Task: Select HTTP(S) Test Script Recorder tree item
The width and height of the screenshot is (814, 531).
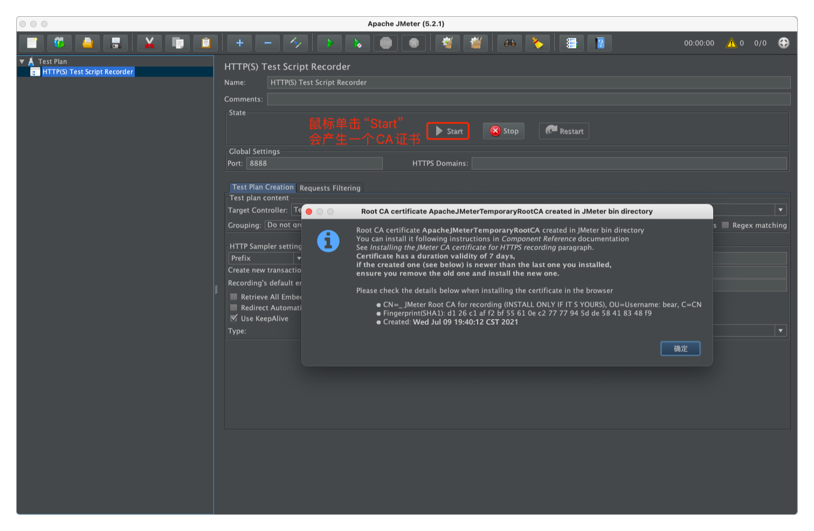Action: tap(87, 72)
